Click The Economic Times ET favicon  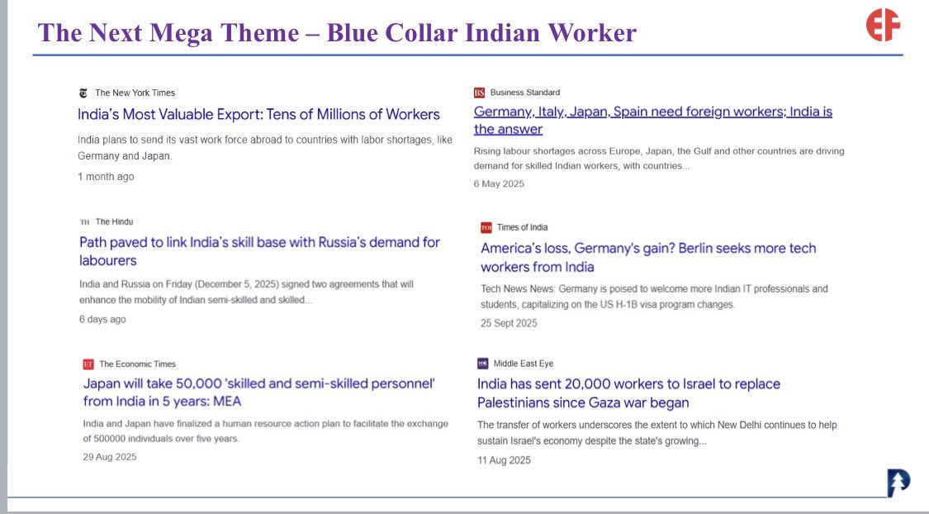click(x=88, y=364)
